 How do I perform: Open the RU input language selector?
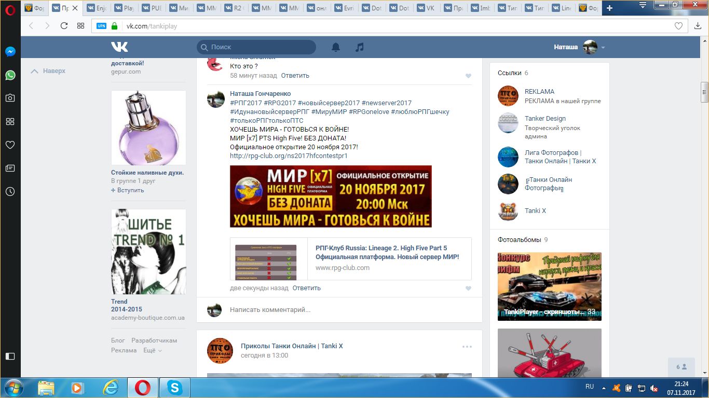[x=590, y=387]
